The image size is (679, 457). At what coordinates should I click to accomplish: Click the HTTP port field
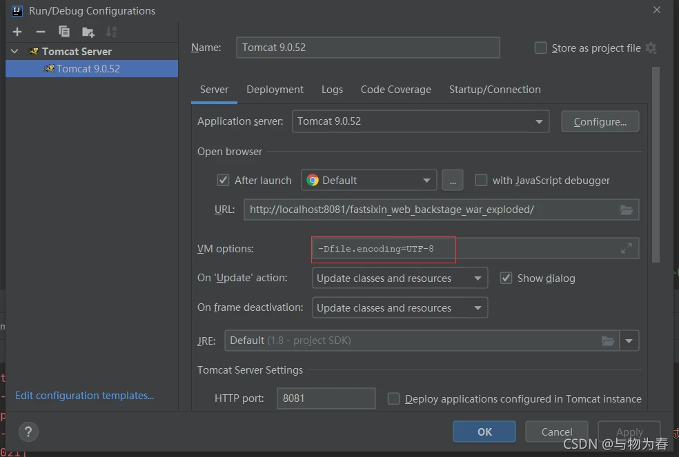326,398
